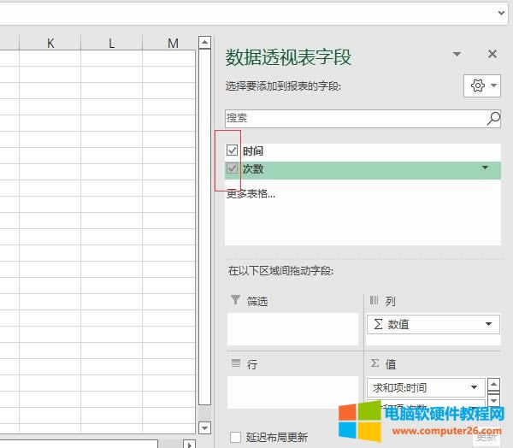Click the 筛选 area drop box
This screenshot has width=513, height=448.
pos(292,329)
